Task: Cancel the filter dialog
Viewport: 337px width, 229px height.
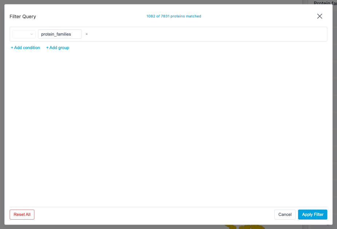Action: [285, 214]
